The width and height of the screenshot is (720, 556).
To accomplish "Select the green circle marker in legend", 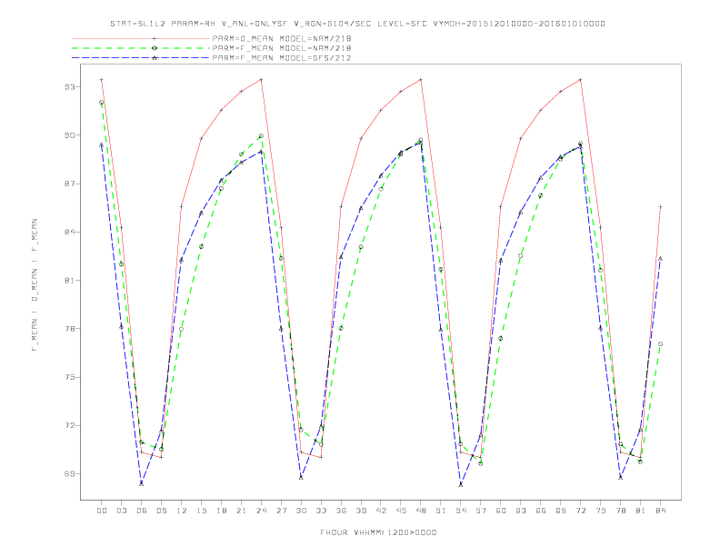I will 155,48.
